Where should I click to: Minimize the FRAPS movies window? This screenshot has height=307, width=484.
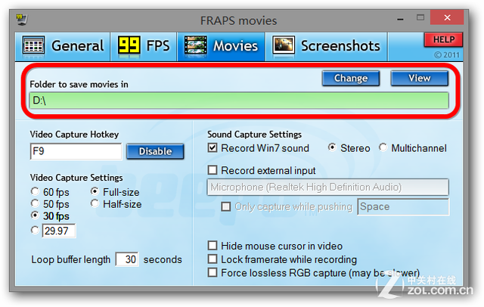(x=400, y=19)
